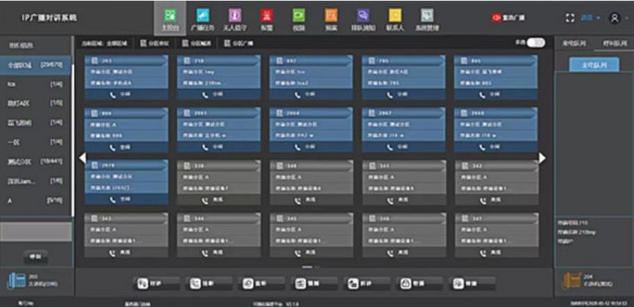Select offline terminal card 342
This screenshot has height=307, width=634.
496,182
